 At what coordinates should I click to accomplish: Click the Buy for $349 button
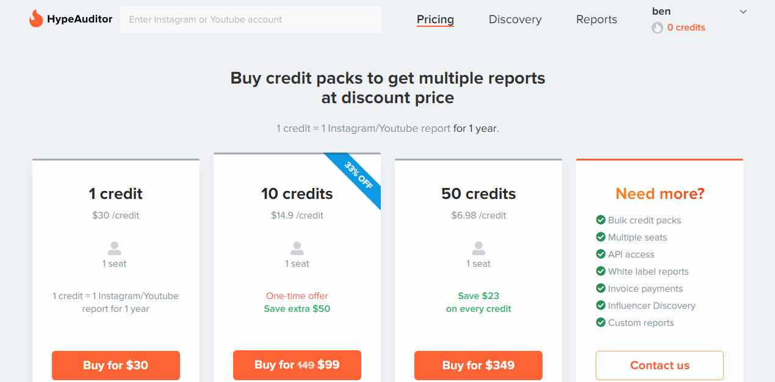pos(478,366)
